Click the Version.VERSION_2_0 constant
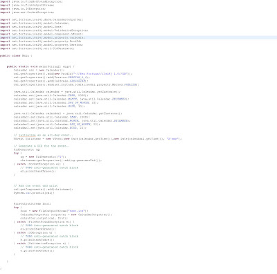This screenshot has width=277, height=274. (78, 77)
